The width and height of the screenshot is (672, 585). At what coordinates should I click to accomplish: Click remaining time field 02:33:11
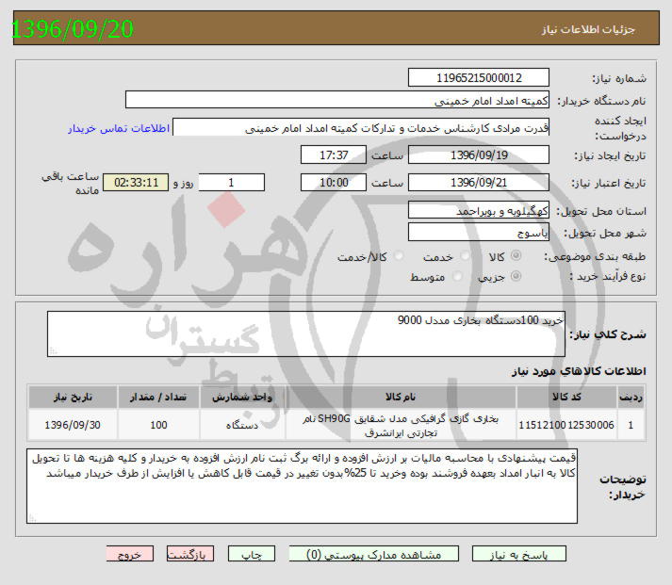pyautogui.click(x=136, y=183)
